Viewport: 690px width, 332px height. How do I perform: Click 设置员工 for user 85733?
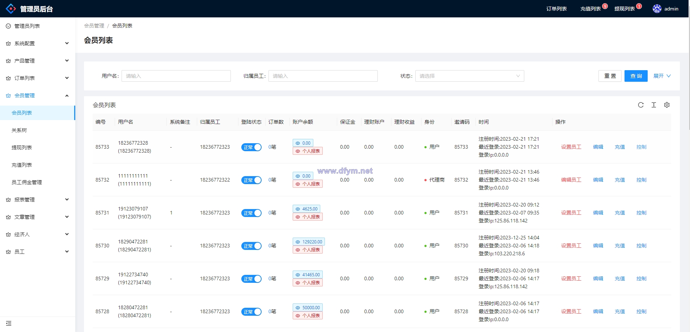pos(571,147)
